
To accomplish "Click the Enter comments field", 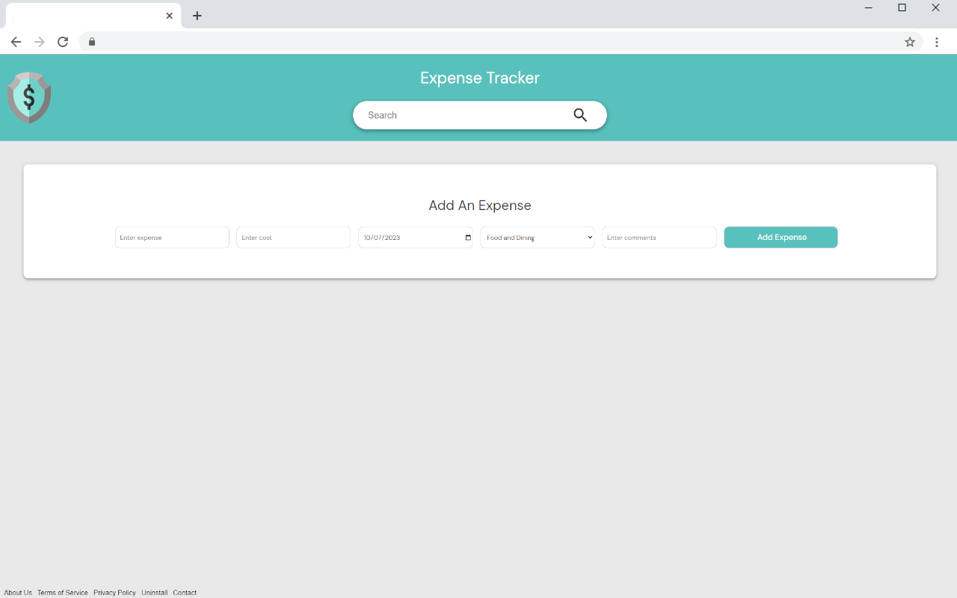I will 659,238.
